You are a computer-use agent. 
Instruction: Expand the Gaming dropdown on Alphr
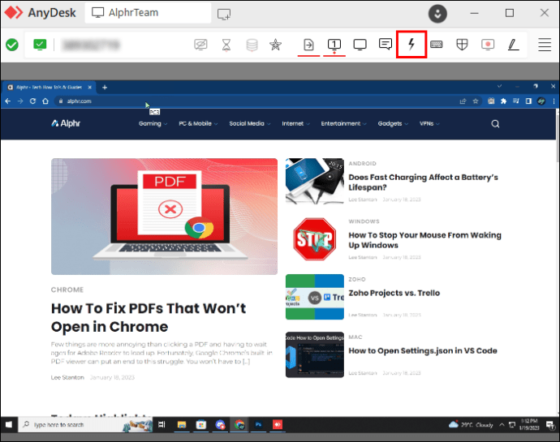point(153,123)
